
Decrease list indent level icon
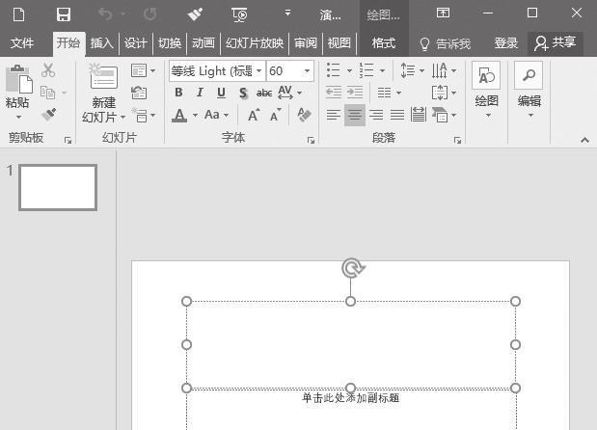[334, 93]
